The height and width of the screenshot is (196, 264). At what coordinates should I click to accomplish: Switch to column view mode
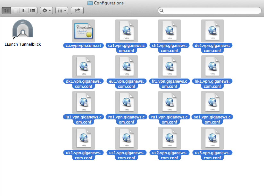[x=24, y=11]
